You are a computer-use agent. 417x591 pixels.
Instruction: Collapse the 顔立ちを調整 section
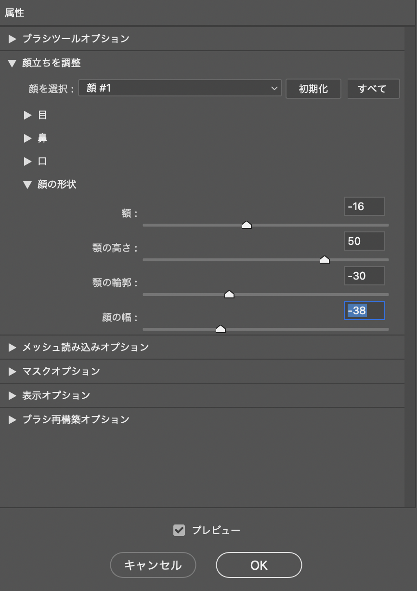(x=13, y=63)
